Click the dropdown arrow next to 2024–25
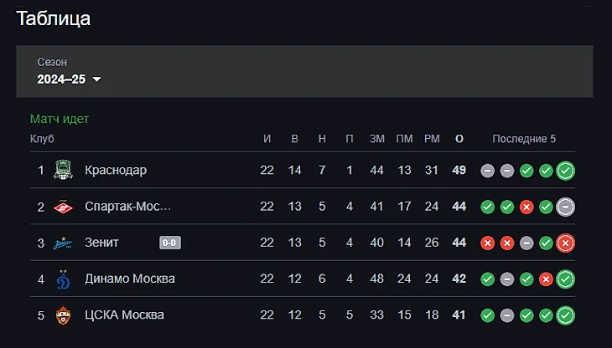Screen dimensions: 612x348 tap(96, 79)
